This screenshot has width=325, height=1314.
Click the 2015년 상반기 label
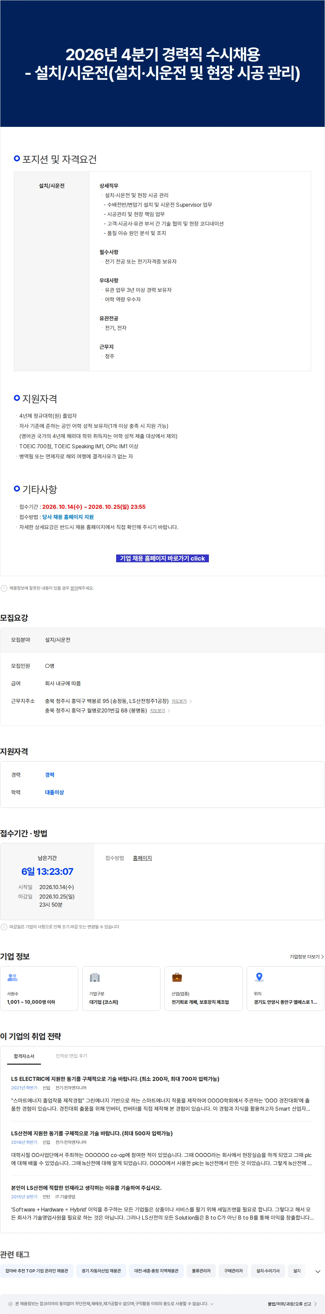[24, 1196]
